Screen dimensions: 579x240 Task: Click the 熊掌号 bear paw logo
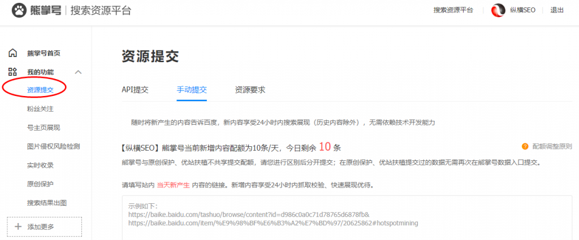click(19, 11)
